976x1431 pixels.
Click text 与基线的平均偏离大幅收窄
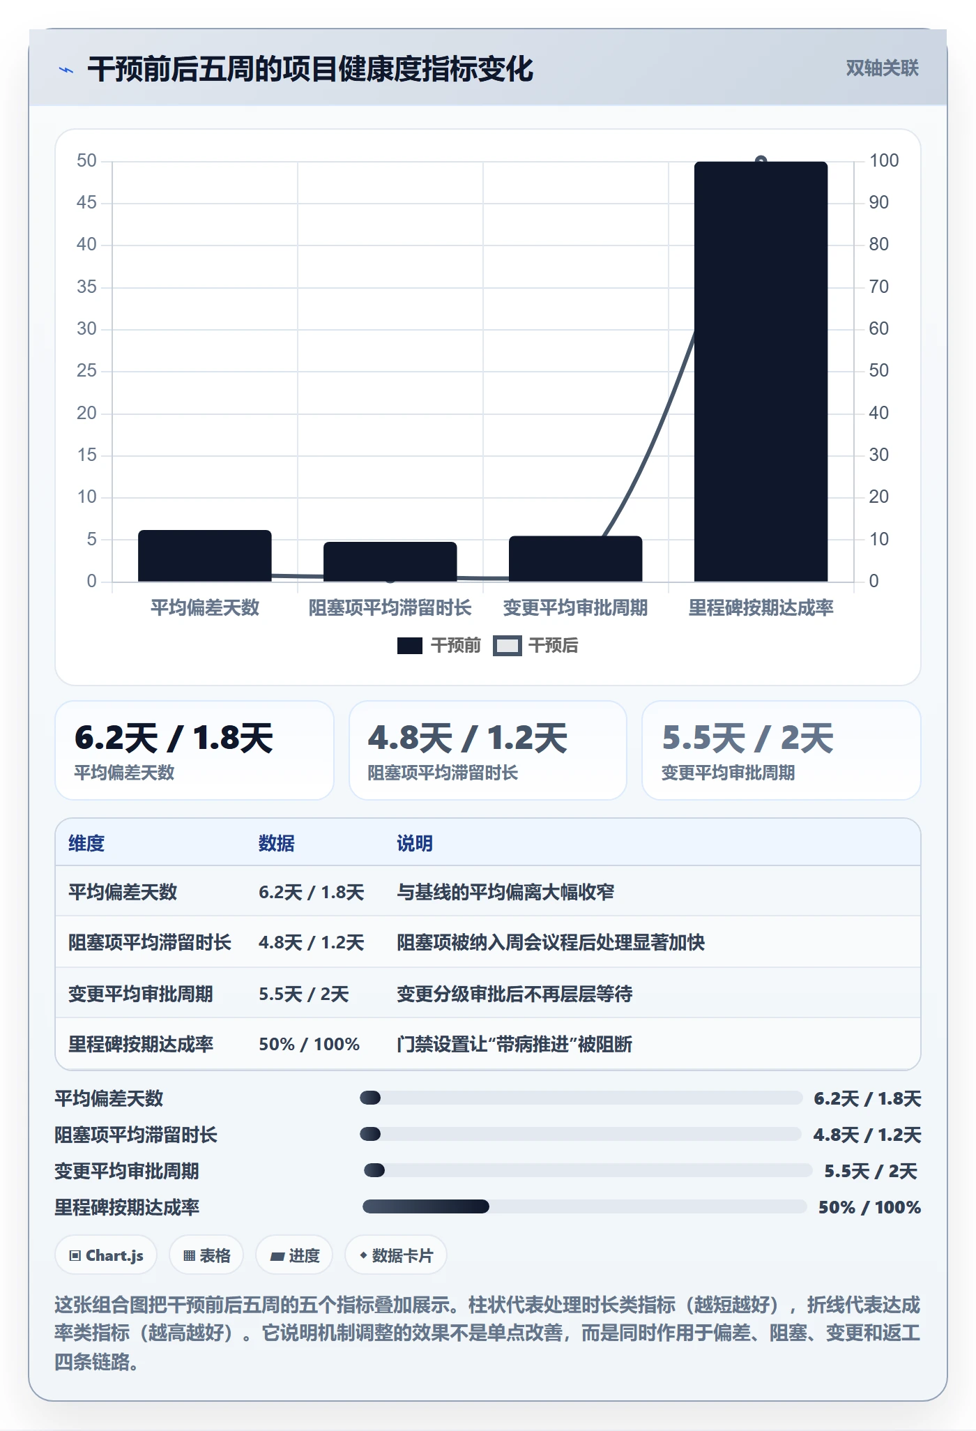pyautogui.click(x=505, y=892)
